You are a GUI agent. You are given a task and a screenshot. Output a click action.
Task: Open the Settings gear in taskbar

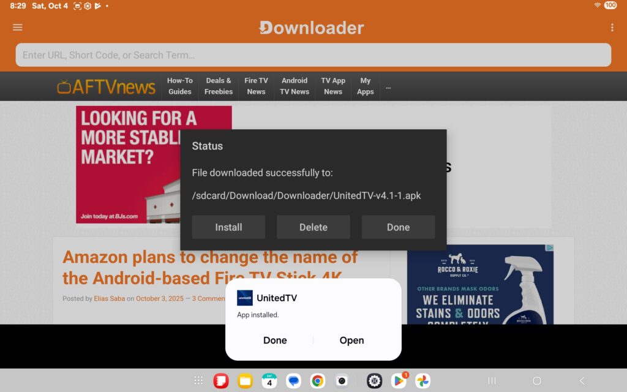pyautogui.click(x=374, y=381)
